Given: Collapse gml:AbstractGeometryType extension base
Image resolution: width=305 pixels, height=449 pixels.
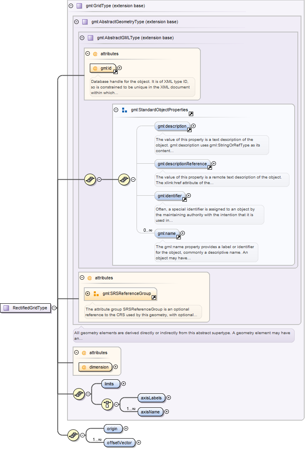Looking at the screenshot, I should [x=76, y=22].
